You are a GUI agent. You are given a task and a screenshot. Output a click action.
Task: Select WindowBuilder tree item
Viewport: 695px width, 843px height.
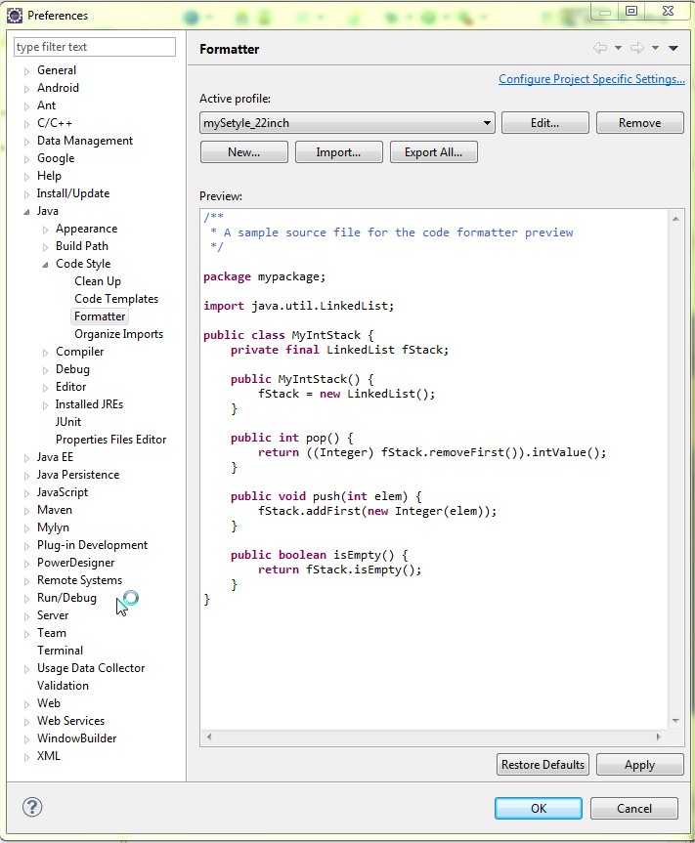(76, 738)
